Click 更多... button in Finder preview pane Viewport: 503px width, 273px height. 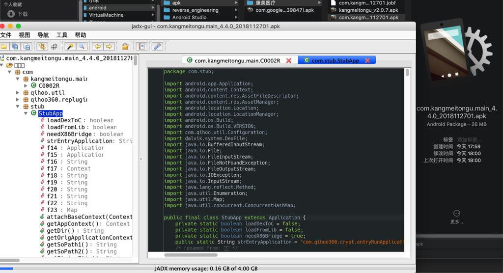[x=456, y=217]
